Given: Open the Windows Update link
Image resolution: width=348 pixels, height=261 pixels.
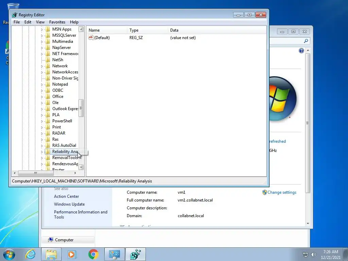Looking at the screenshot, I should (69, 204).
